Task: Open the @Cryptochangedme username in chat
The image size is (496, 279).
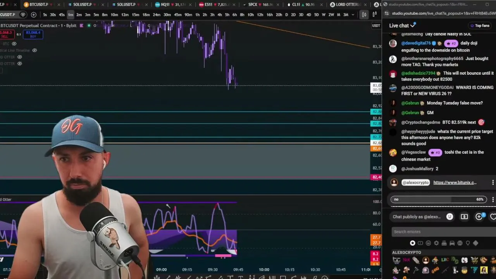Action: [x=421, y=122]
